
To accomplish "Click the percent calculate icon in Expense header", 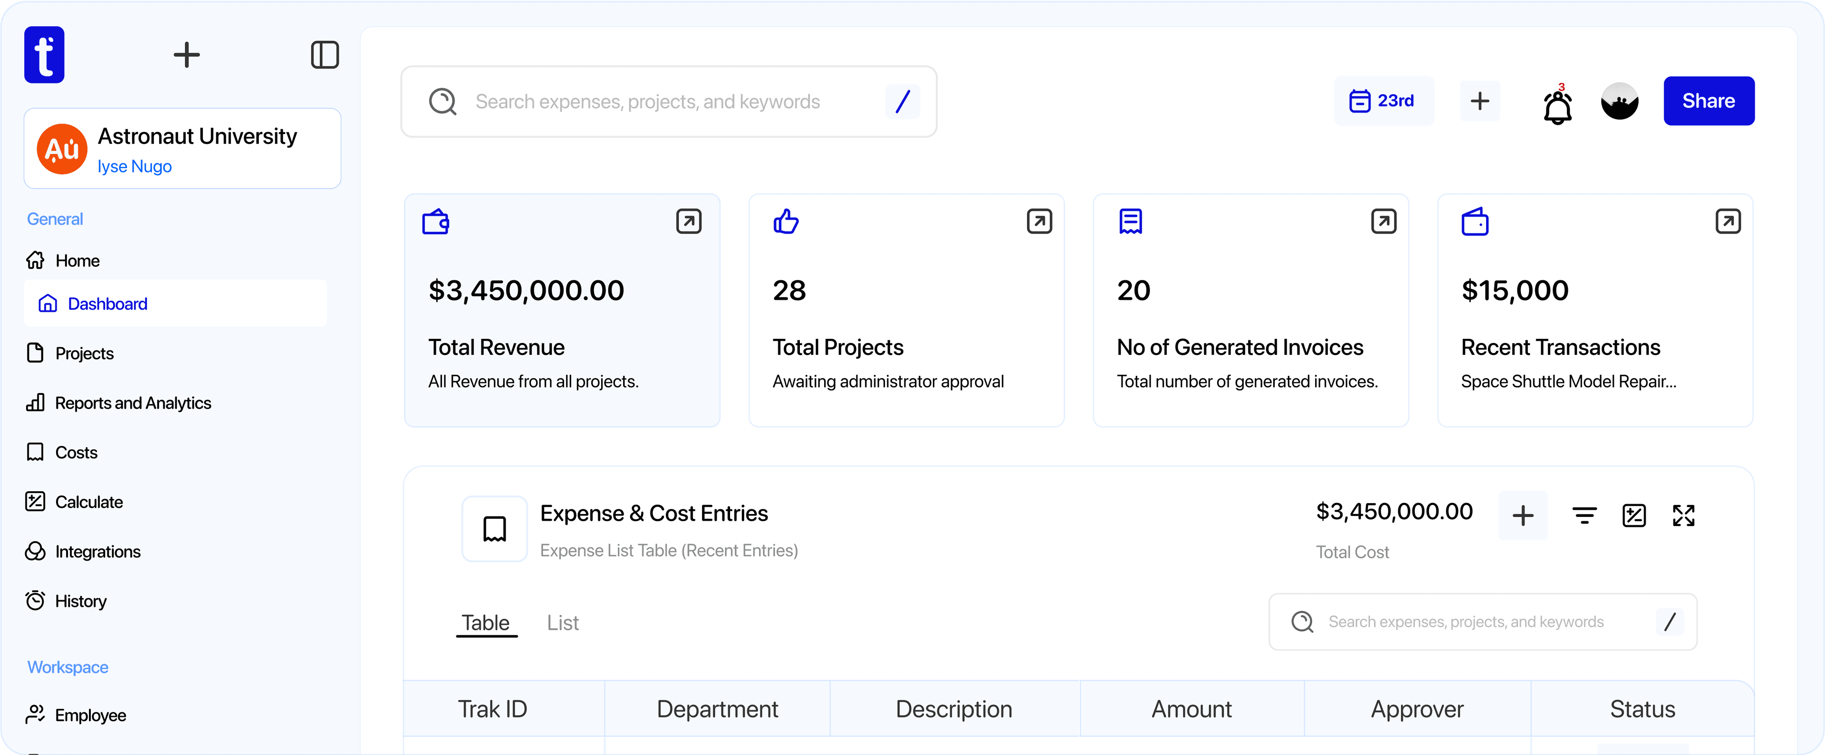I will tap(1634, 515).
